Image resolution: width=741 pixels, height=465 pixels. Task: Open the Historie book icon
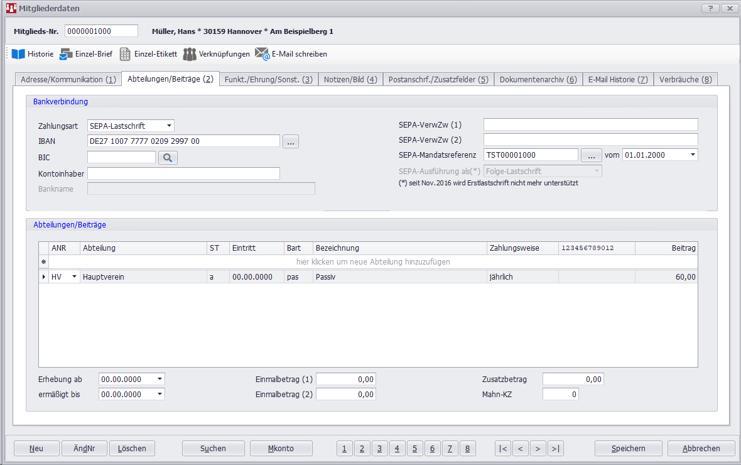coord(18,54)
